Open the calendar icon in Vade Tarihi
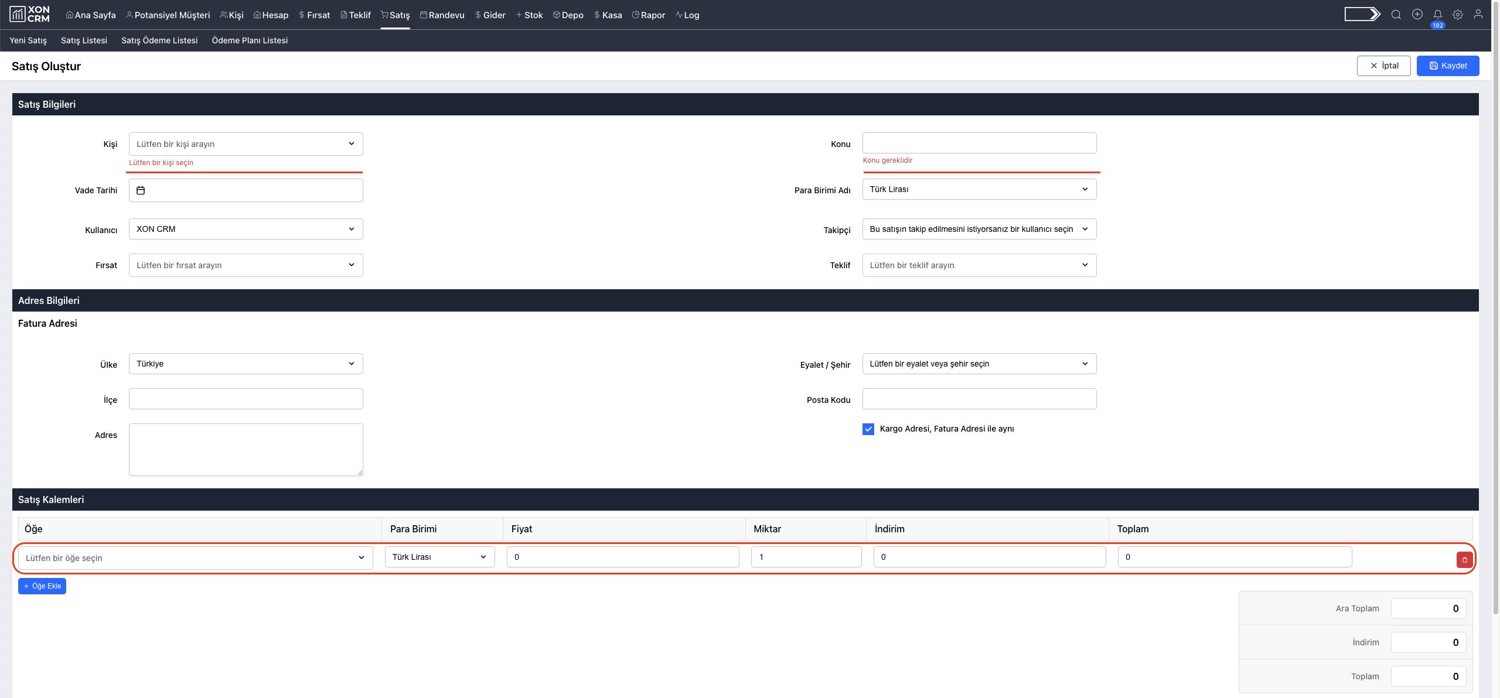The image size is (1500, 698). click(x=141, y=190)
